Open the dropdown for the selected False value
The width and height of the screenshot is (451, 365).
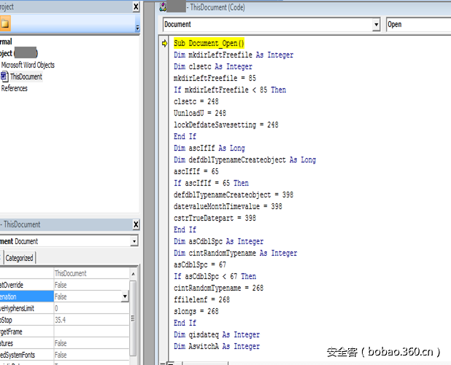click(x=125, y=297)
